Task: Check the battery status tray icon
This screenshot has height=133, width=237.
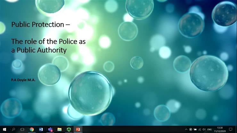Action: click(195, 129)
